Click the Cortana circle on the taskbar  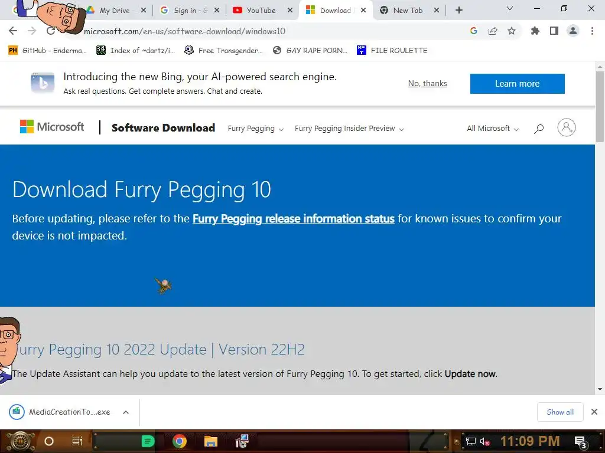coord(49,441)
